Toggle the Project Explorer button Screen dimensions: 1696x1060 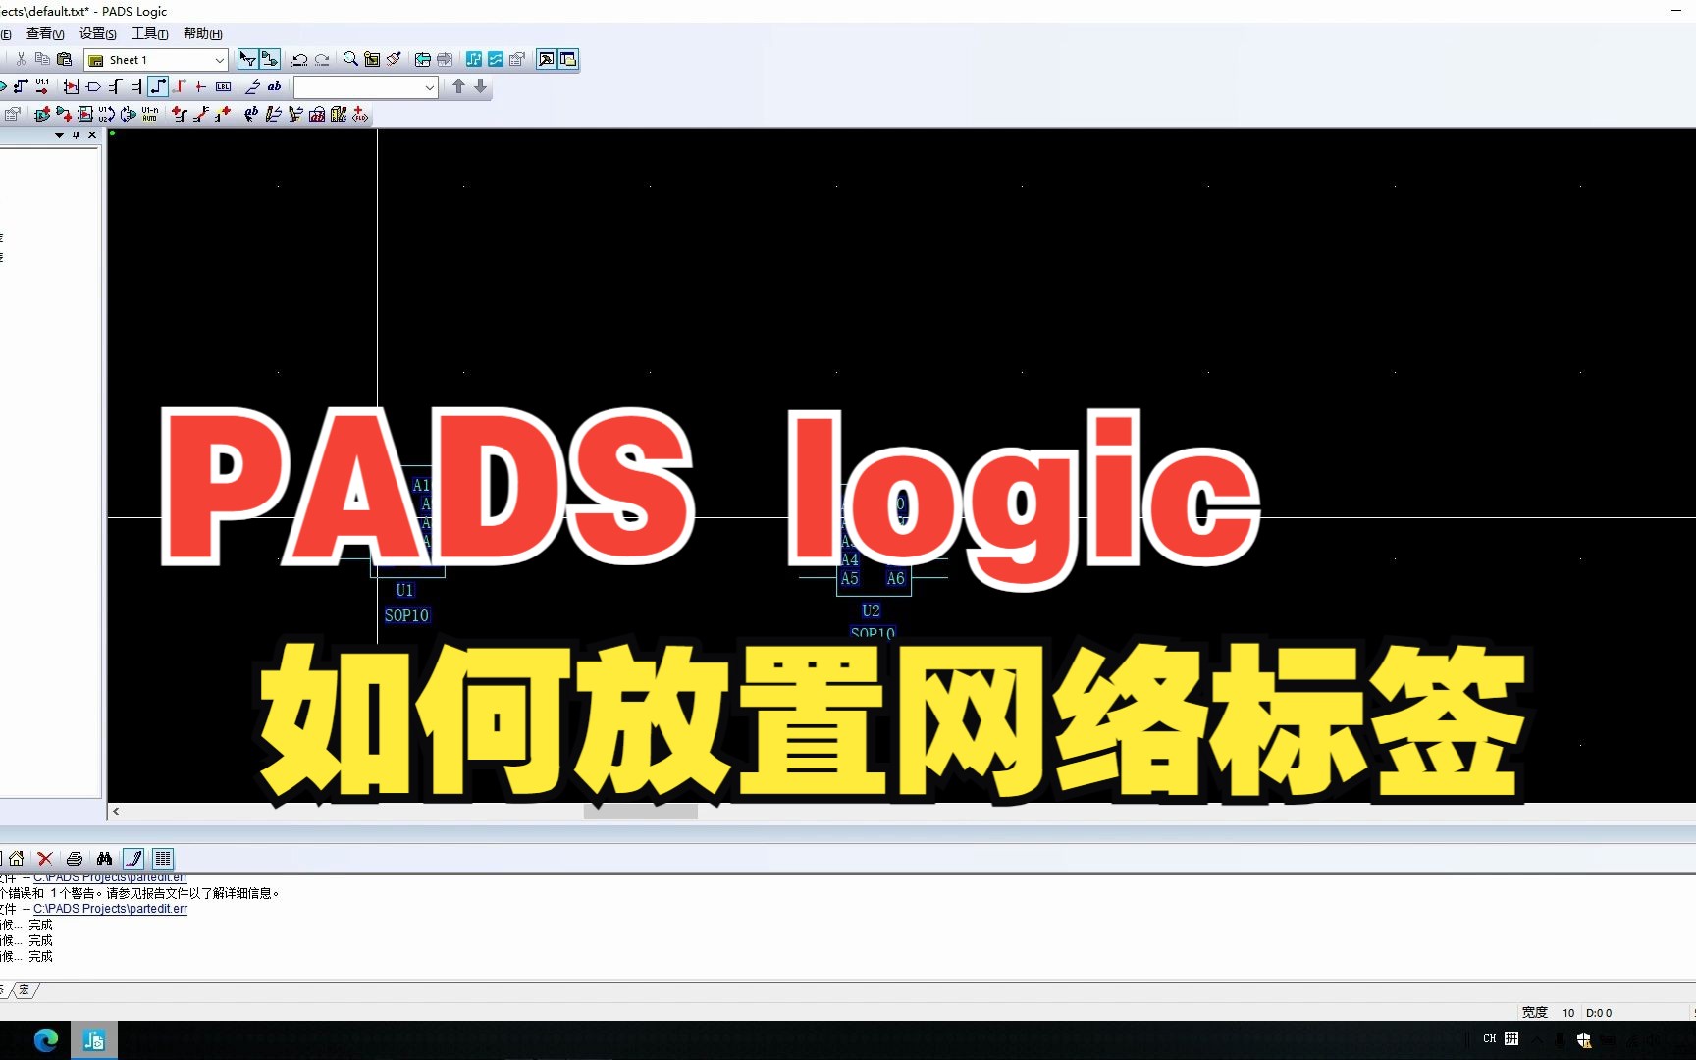tap(568, 59)
